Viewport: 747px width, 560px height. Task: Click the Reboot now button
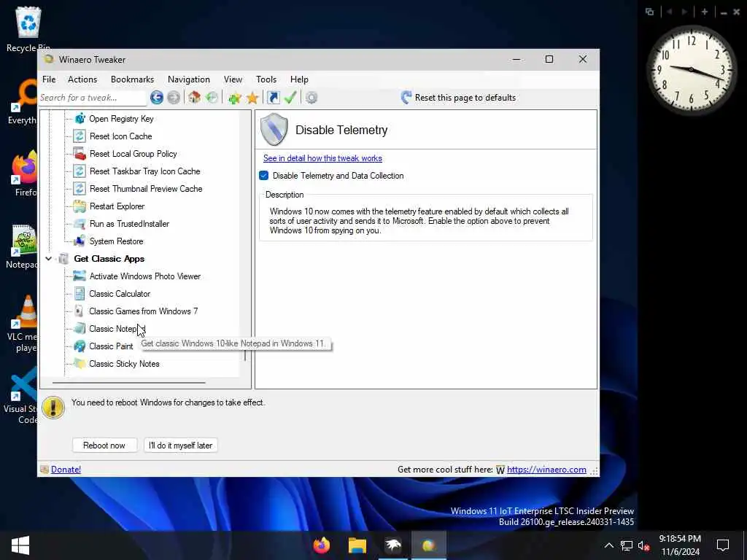104,446
